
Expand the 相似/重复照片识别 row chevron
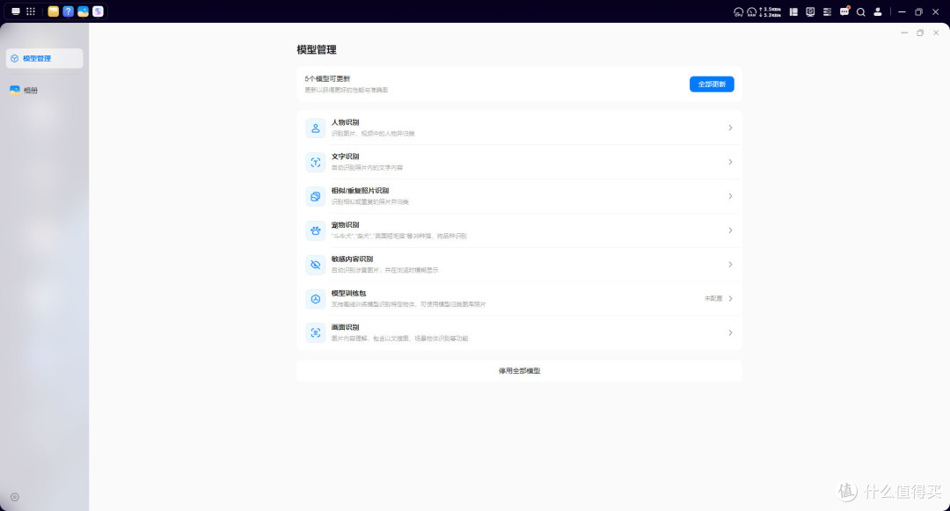[x=730, y=196]
